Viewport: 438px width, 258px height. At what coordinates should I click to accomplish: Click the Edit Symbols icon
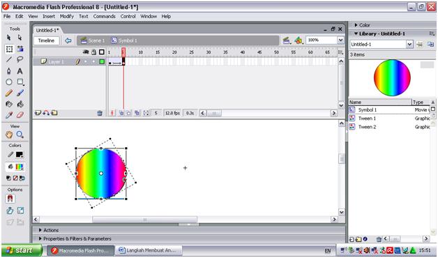pyautogui.click(x=299, y=40)
